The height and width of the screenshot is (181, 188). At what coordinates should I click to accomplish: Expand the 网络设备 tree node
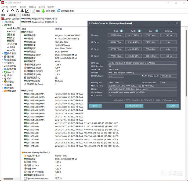coord(2,69)
